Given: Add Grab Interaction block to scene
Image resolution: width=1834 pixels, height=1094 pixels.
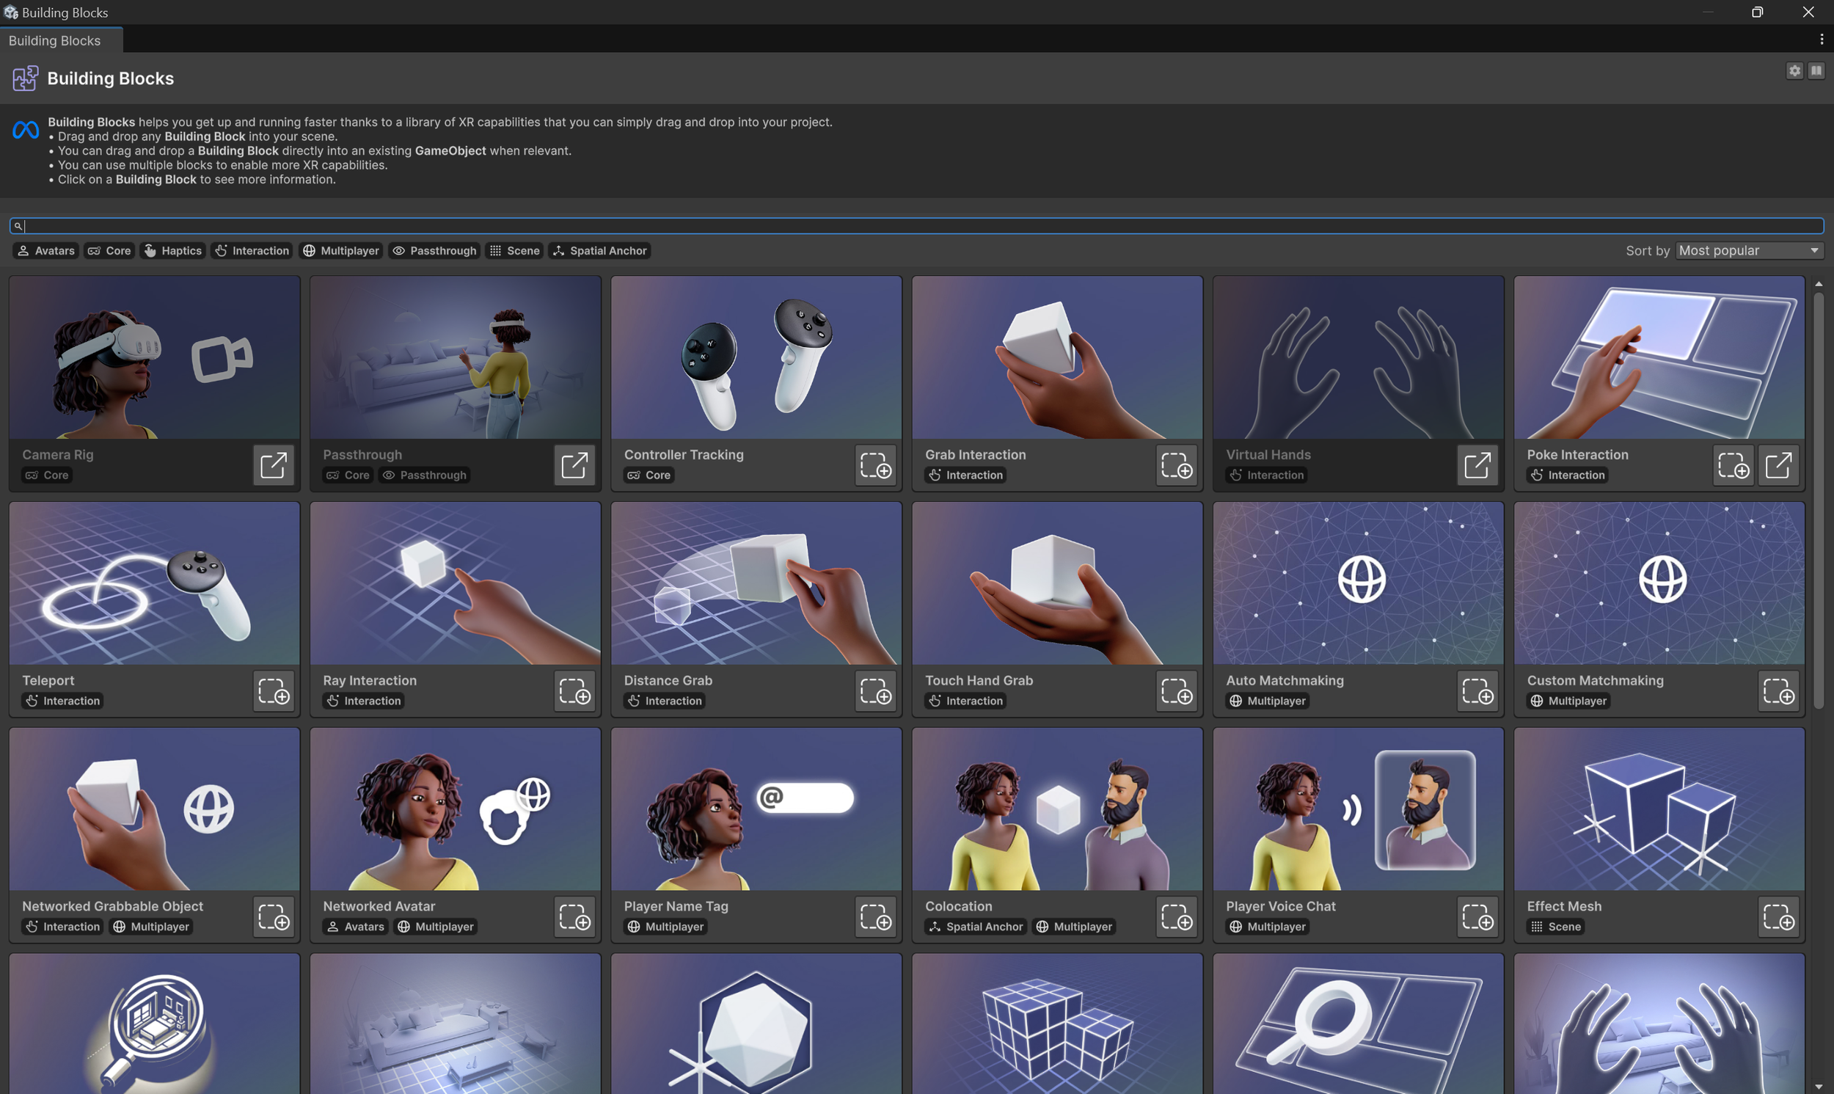Looking at the screenshot, I should coord(1176,464).
